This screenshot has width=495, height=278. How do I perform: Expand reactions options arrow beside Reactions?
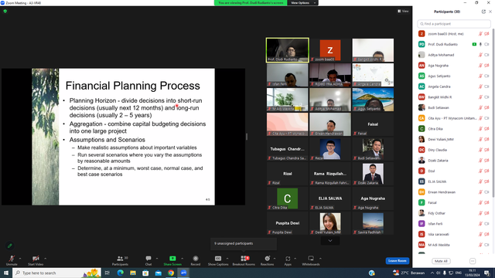click(275, 259)
